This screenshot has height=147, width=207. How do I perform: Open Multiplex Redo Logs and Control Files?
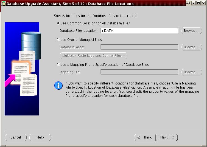(93, 56)
